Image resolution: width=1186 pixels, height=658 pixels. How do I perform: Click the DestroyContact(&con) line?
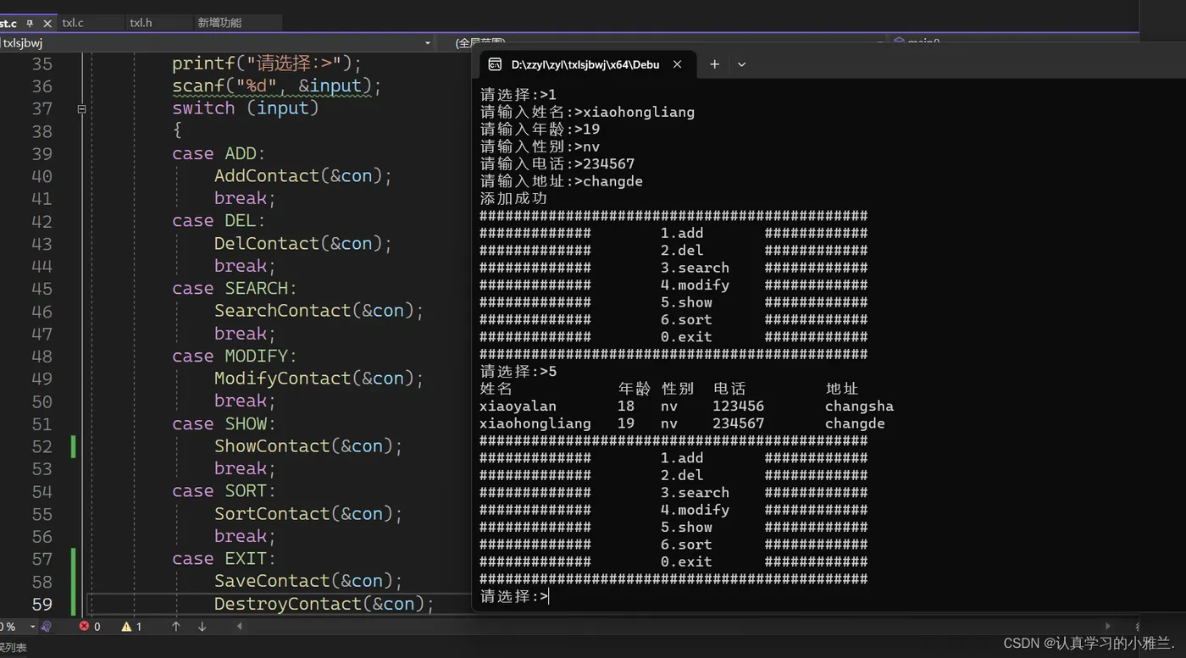(x=324, y=604)
